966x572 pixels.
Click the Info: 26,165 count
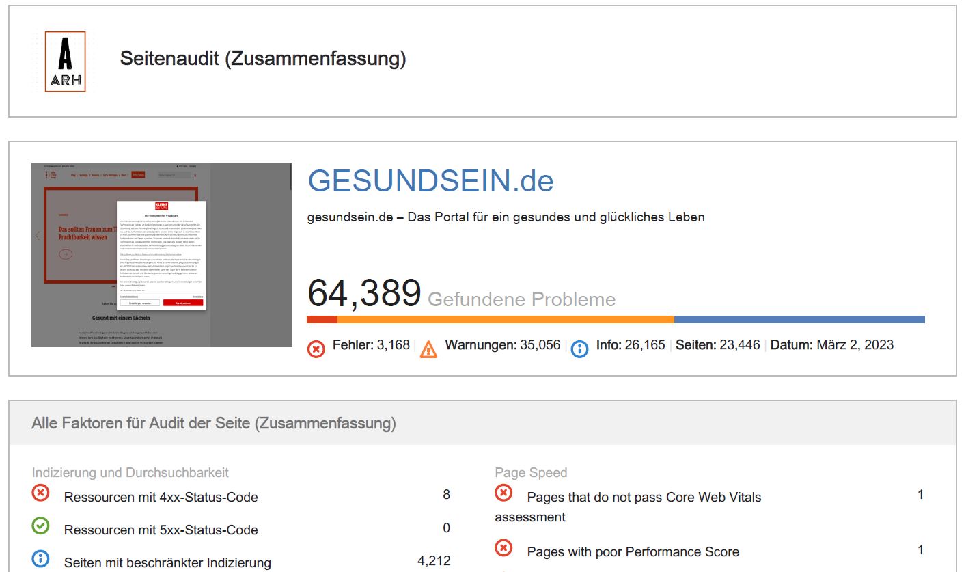631,345
